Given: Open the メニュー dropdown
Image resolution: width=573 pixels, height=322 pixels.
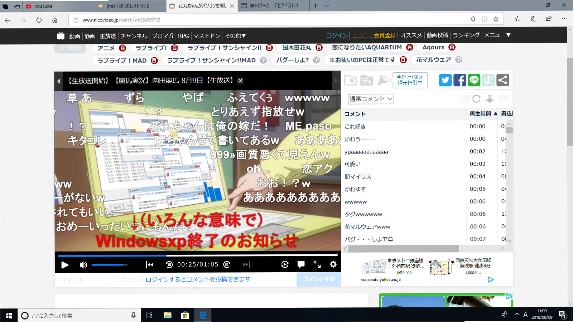Looking at the screenshot, I should tap(497, 35).
